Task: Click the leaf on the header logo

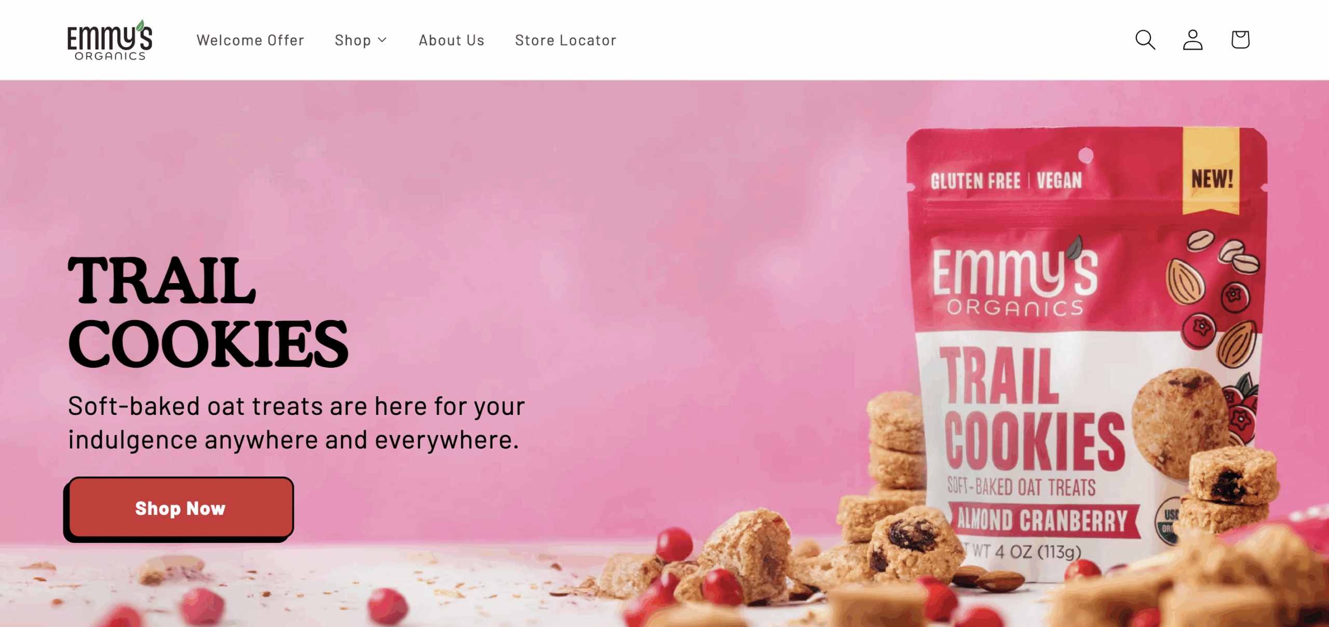Action: pyautogui.click(x=140, y=25)
